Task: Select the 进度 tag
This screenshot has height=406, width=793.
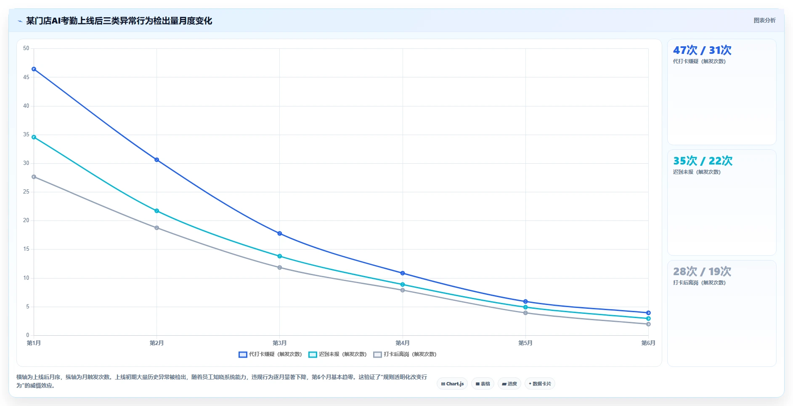Action: click(x=509, y=384)
